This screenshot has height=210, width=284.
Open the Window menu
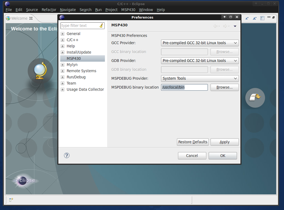click(x=146, y=10)
